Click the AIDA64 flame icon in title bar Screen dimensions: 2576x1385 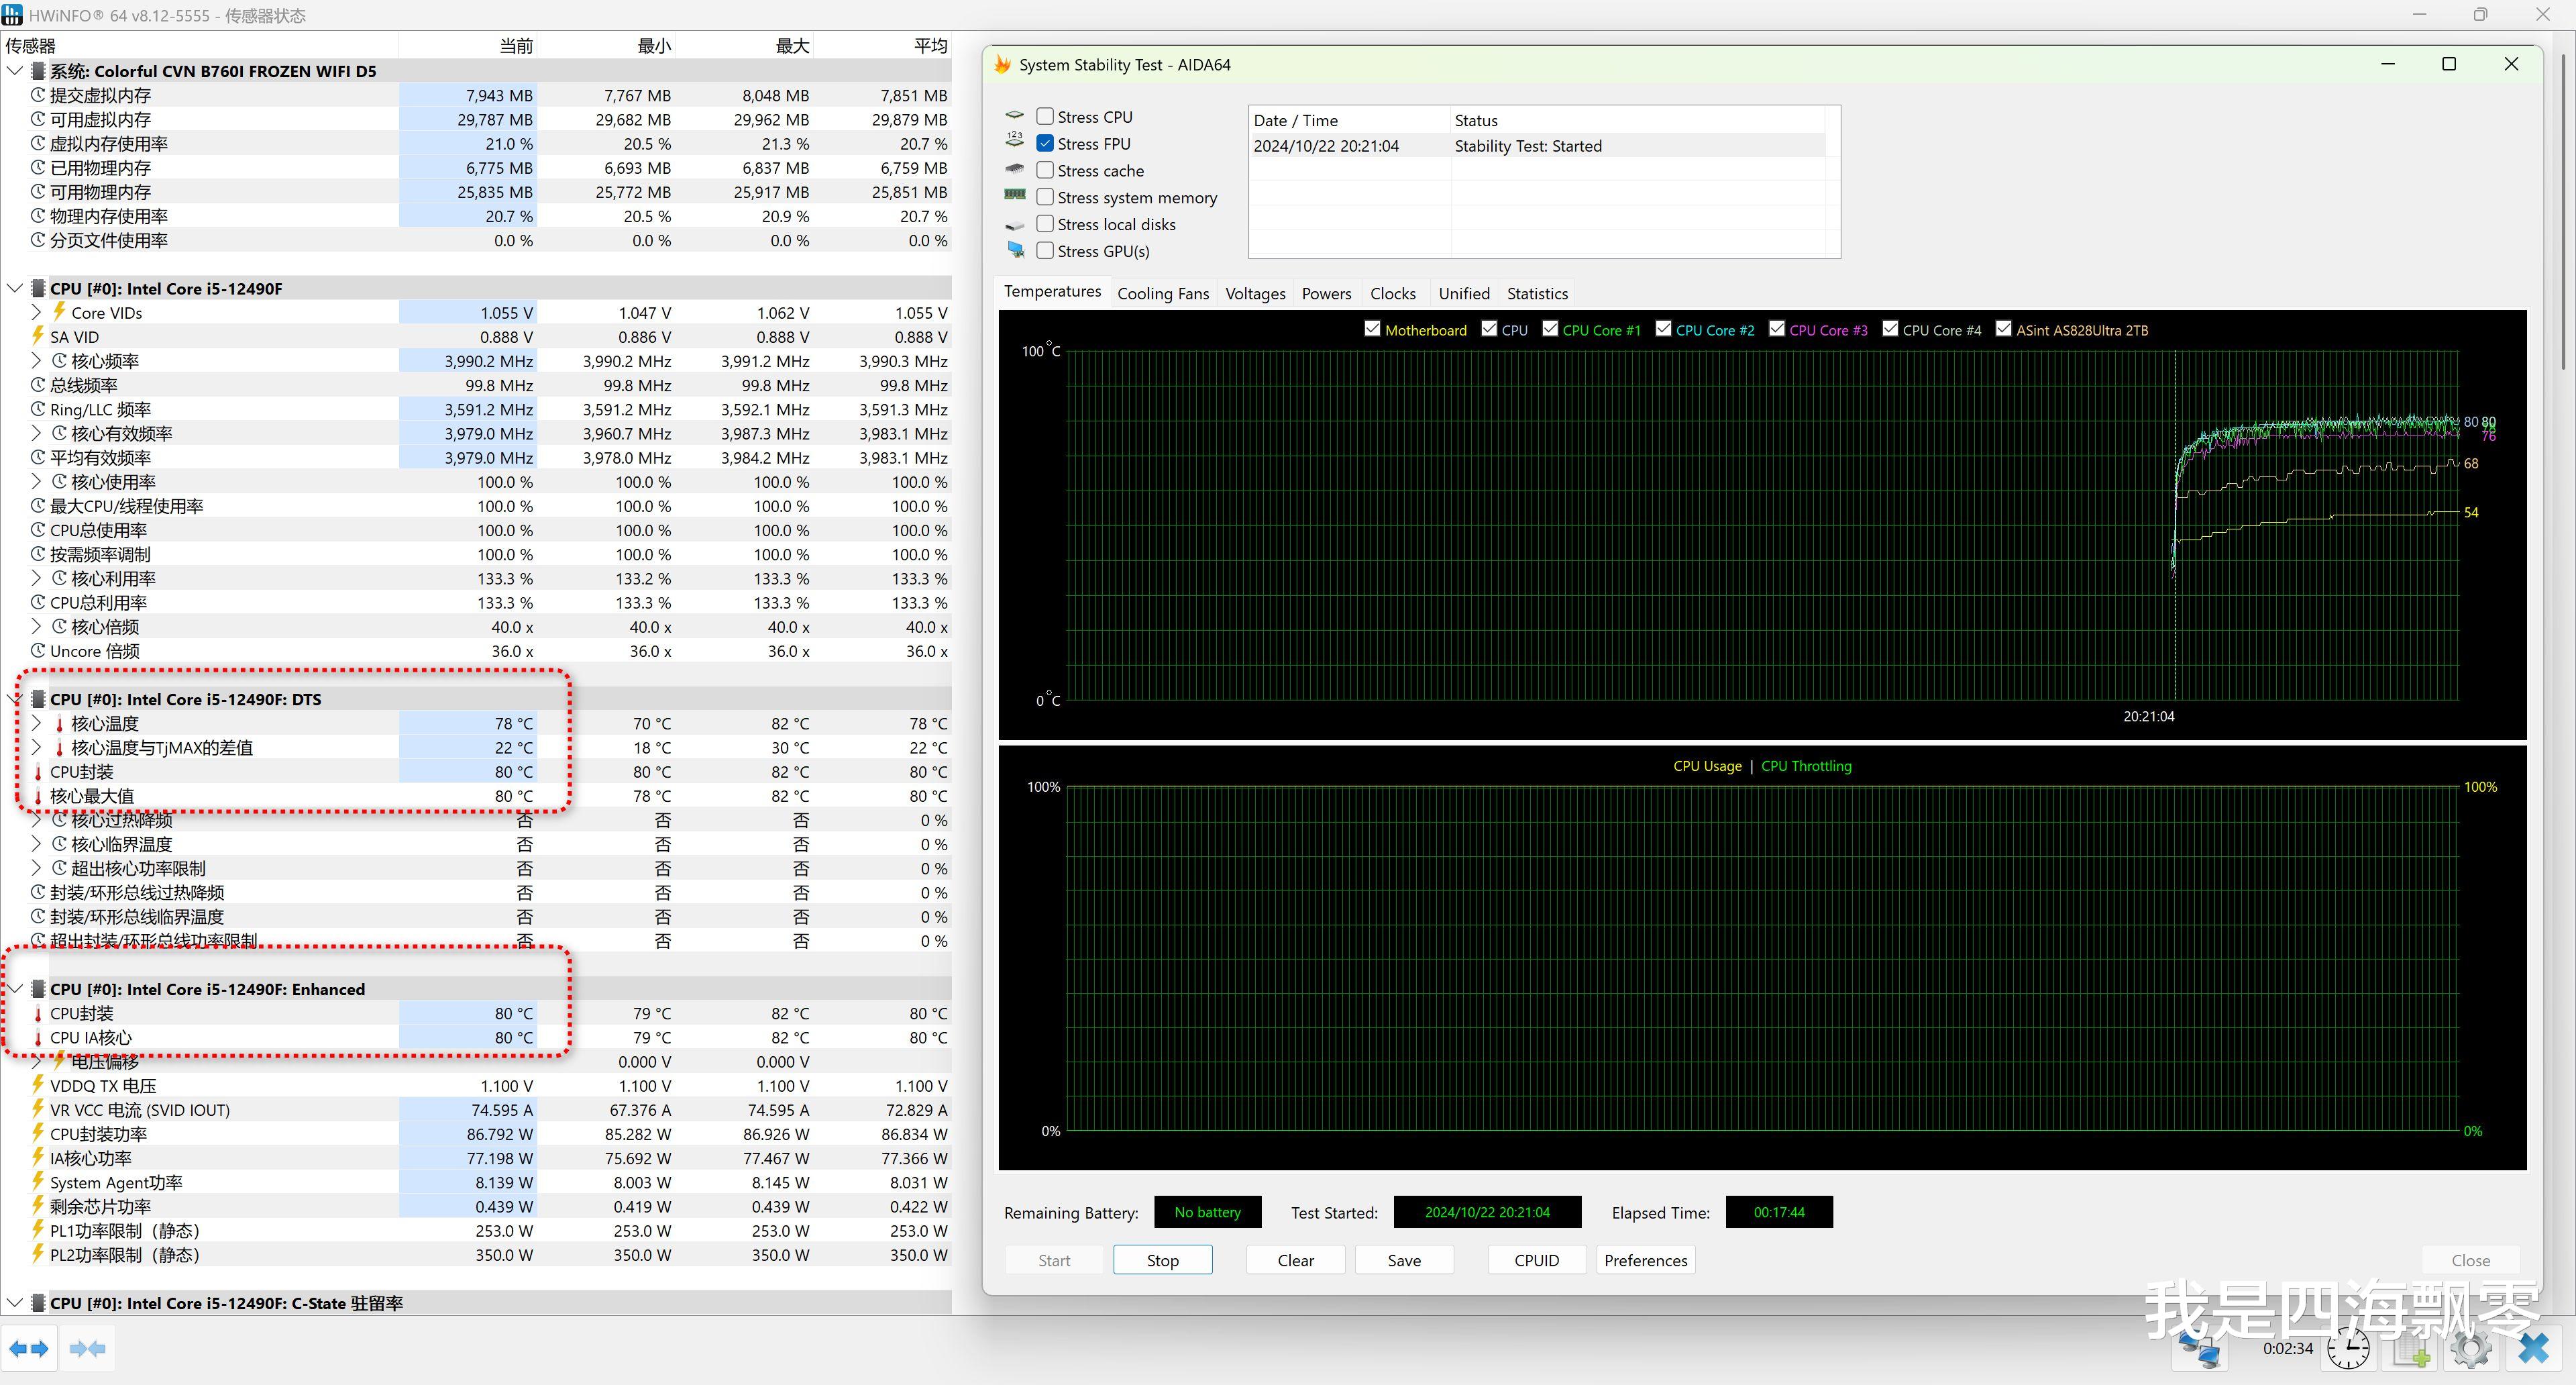coord(1002,65)
